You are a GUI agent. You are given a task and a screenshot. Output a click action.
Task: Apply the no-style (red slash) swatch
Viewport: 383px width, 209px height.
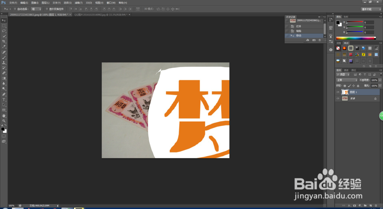(338, 48)
